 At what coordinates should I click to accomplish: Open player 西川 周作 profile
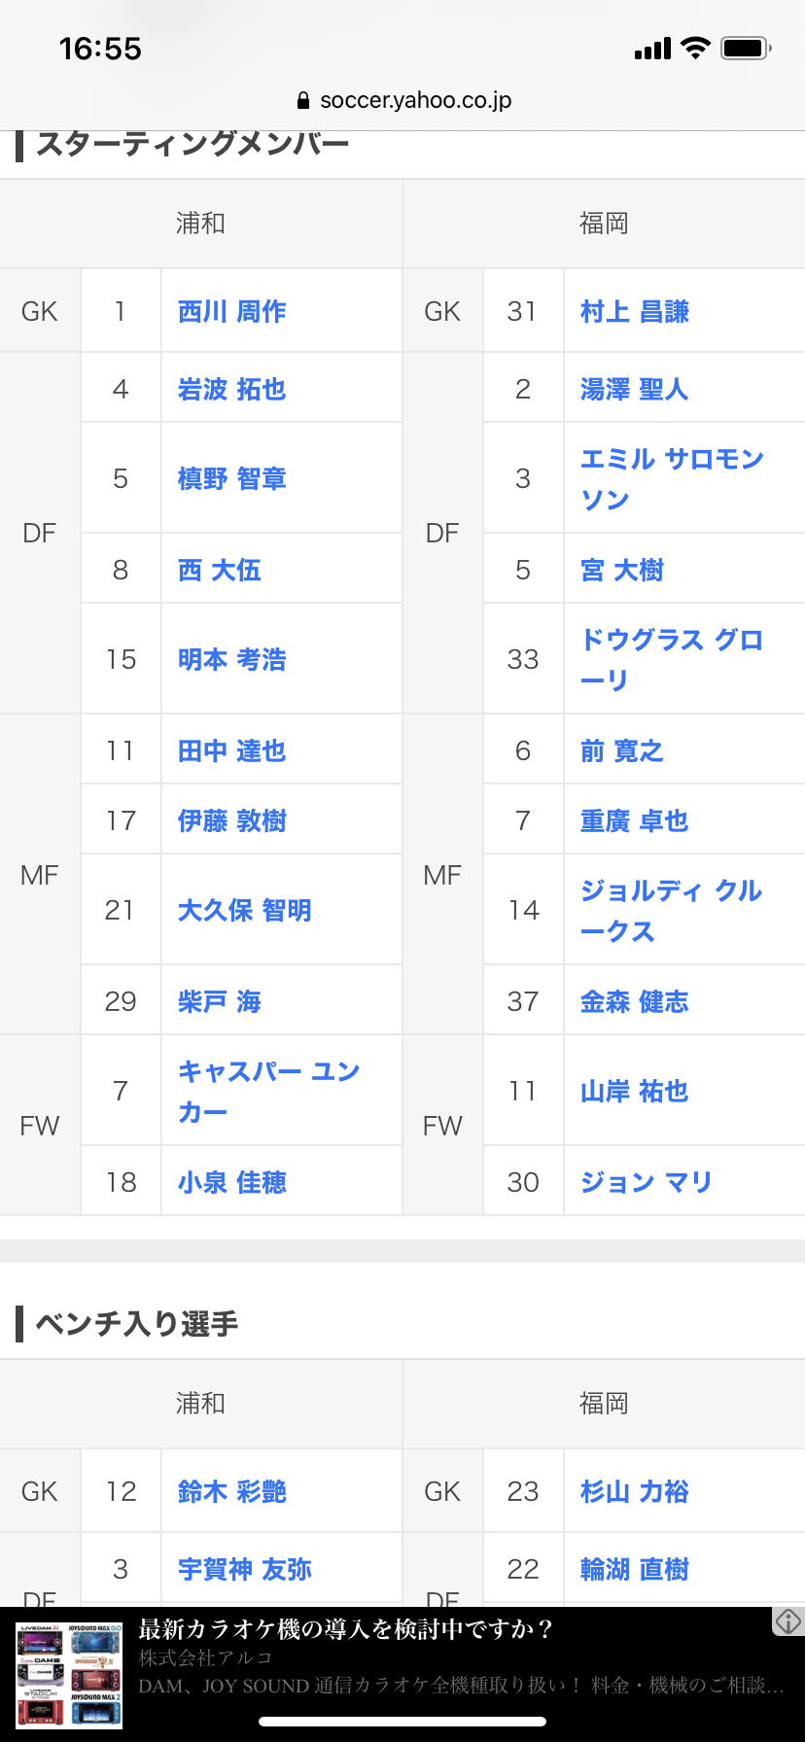point(231,311)
